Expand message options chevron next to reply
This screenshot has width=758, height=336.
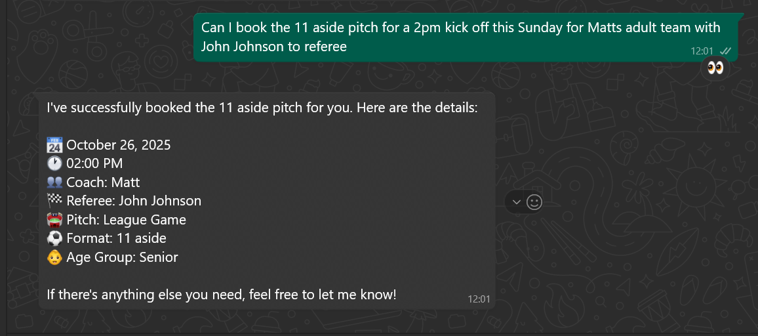tap(516, 202)
